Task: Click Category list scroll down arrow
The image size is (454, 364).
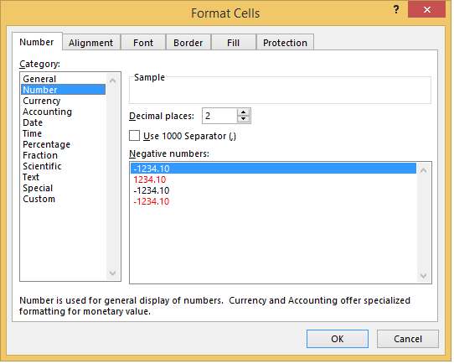Action: pos(113,274)
